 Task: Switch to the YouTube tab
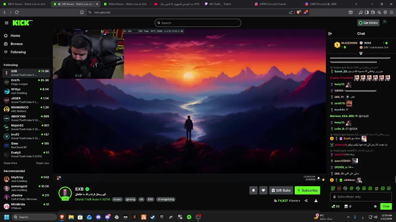pyautogui.click(x=177, y=4)
